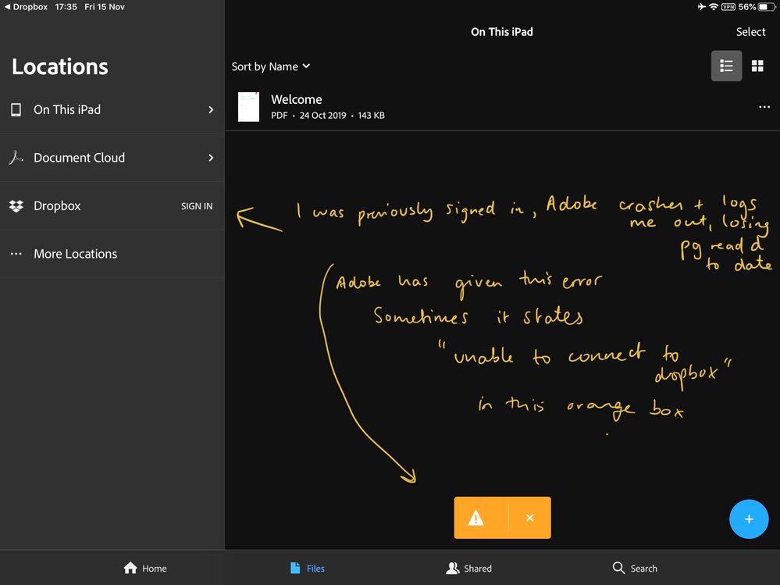Sign in to Dropbox
This screenshot has width=780, height=585.
coord(197,206)
